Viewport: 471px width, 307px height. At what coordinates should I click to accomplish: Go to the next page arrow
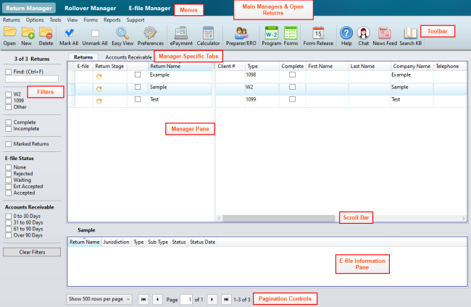point(212,298)
